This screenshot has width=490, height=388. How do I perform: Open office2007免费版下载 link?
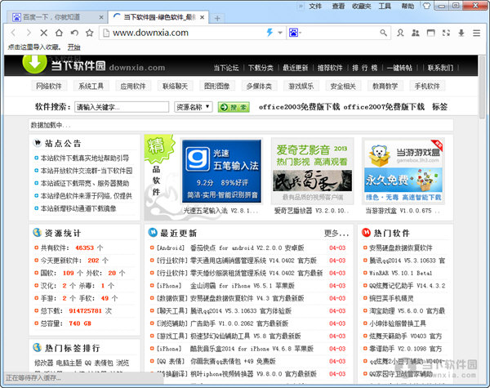(x=384, y=107)
